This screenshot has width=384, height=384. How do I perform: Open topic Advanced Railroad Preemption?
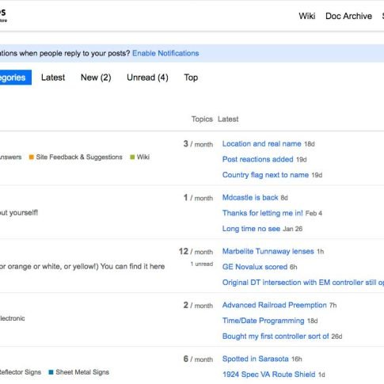(x=274, y=306)
